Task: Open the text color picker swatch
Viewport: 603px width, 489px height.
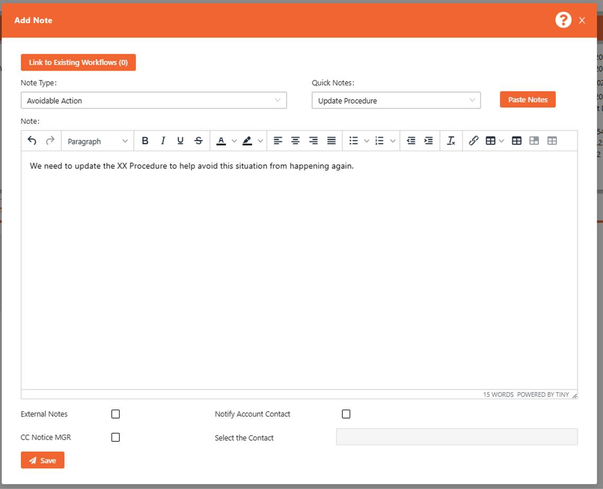Action: click(222, 140)
